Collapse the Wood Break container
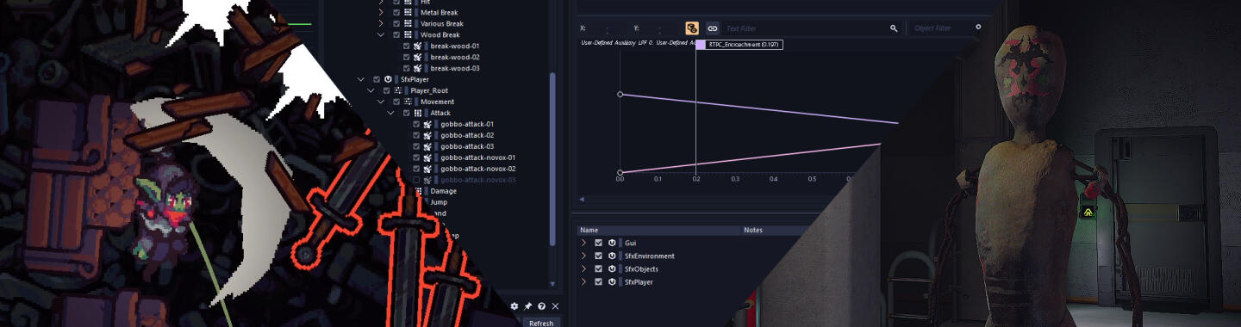The width and height of the screenshot is (1241, 327). (381, 34)
